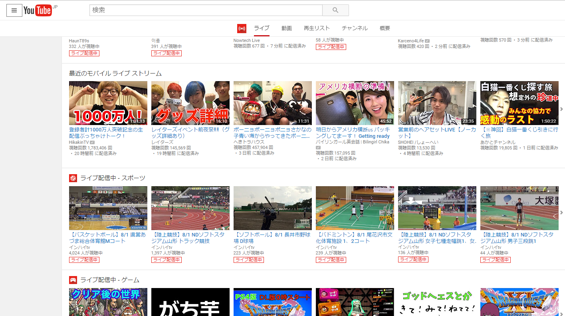Select the ライブ tab
The width and height of the screenshot is (565, 316).
coord(262,28)
